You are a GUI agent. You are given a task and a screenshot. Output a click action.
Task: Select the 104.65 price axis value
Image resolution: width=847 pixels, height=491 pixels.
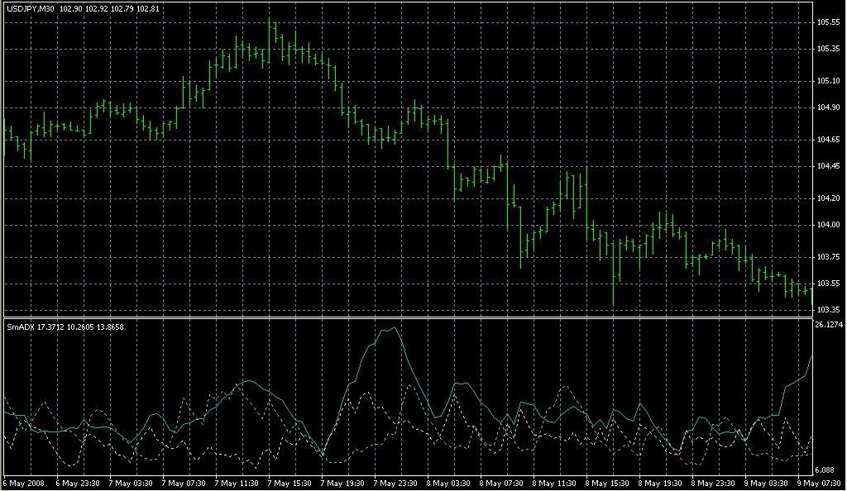pyautogui.click(x=828, y=139)
